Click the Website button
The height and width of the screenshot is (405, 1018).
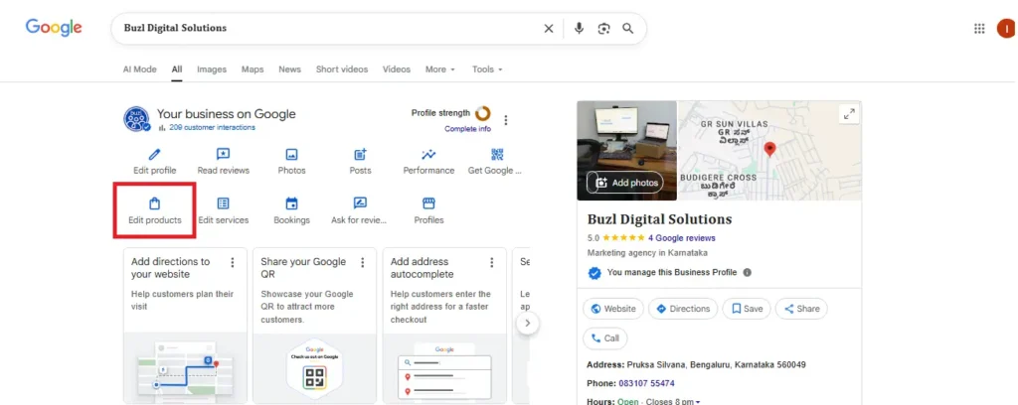click(x=612, y=309)
